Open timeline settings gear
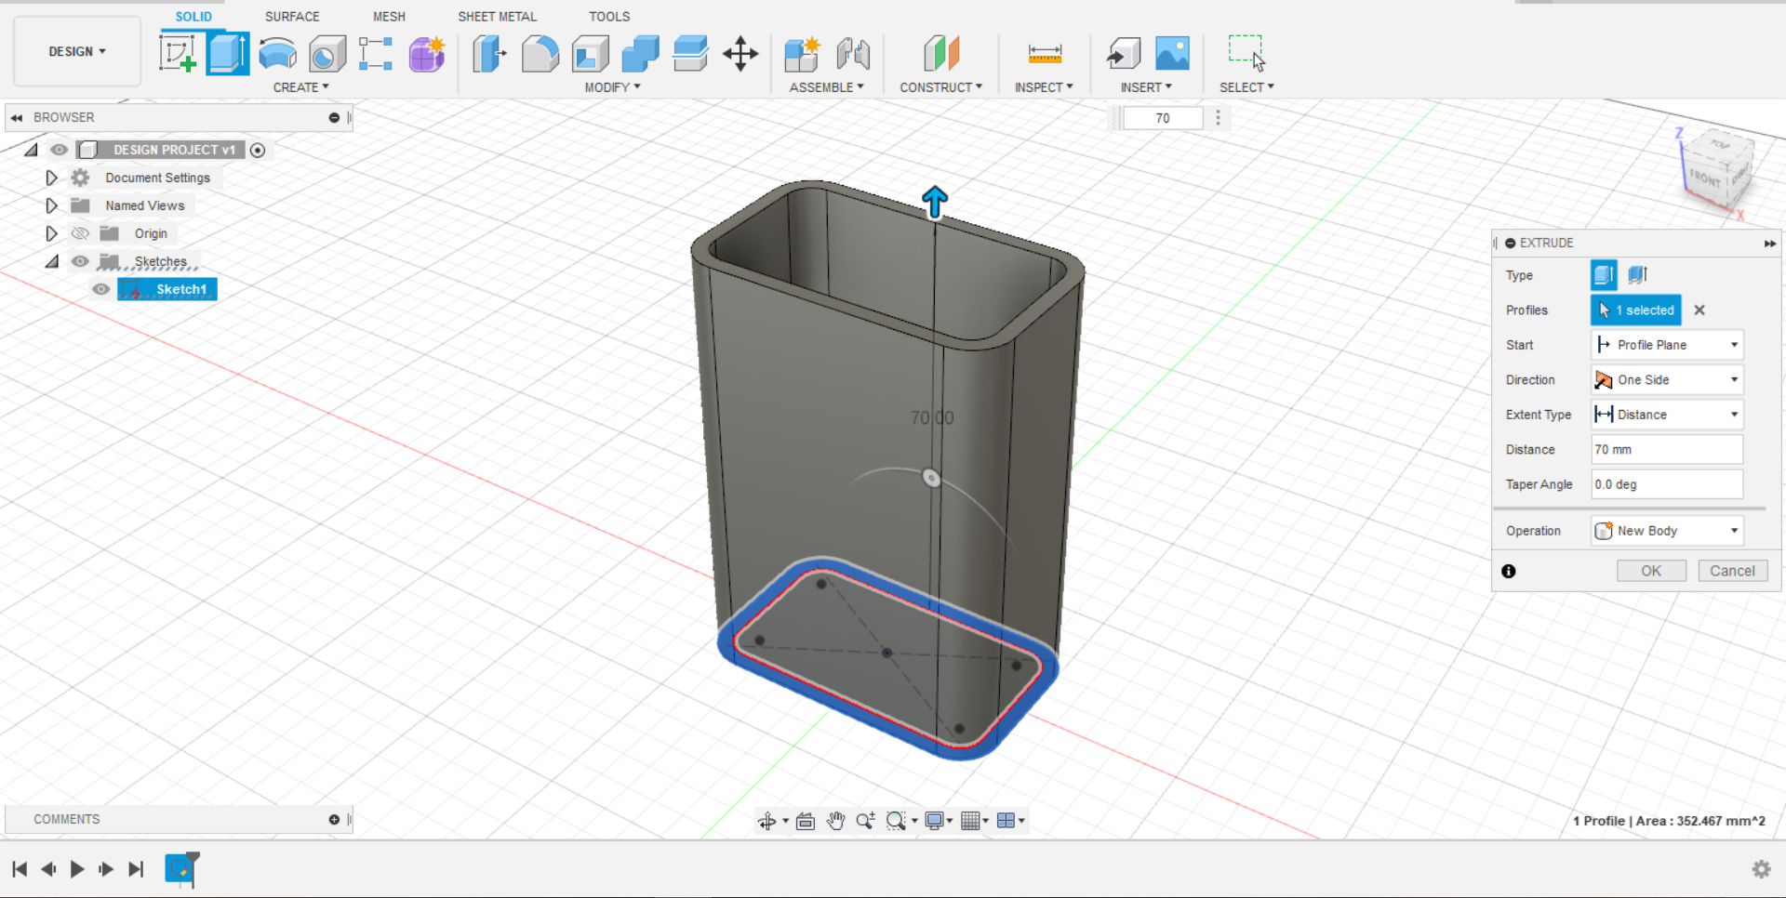 pos(1761,869)
